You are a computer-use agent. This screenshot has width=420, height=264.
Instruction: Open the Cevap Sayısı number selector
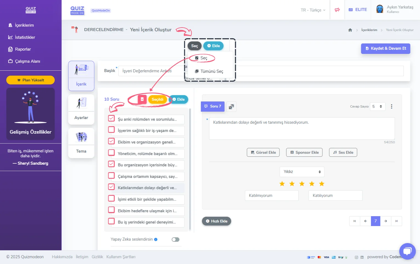[377, 106]
